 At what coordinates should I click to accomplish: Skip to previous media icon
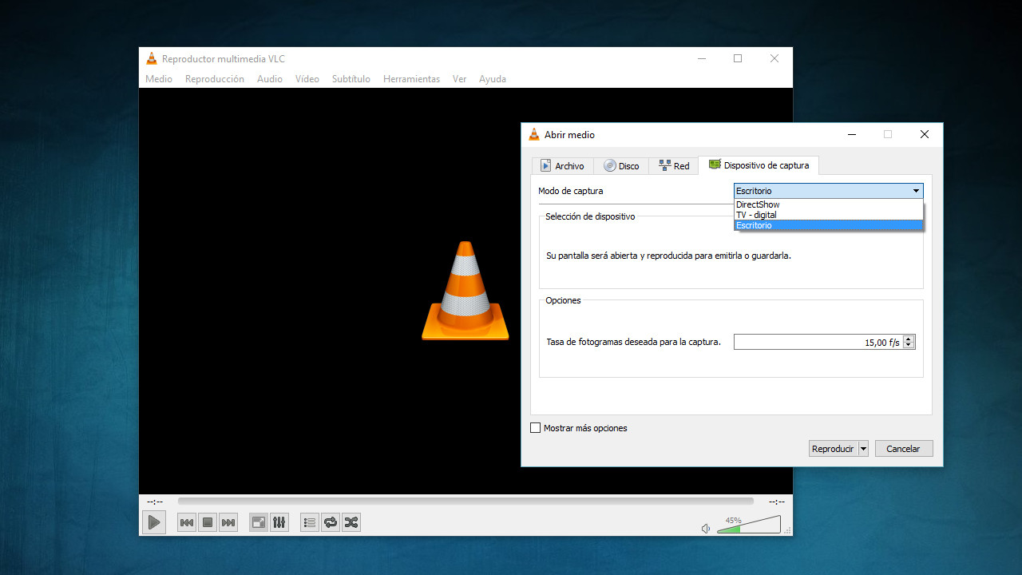(x=186, y=521)
